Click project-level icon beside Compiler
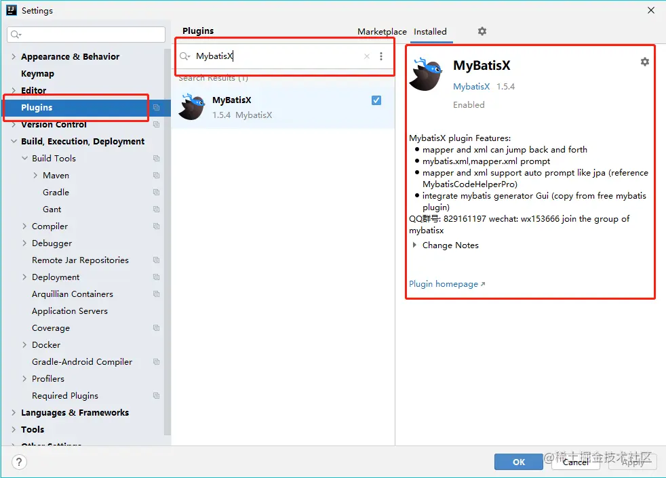The width and height of the screenshot is (666, 478). point(156,226)
